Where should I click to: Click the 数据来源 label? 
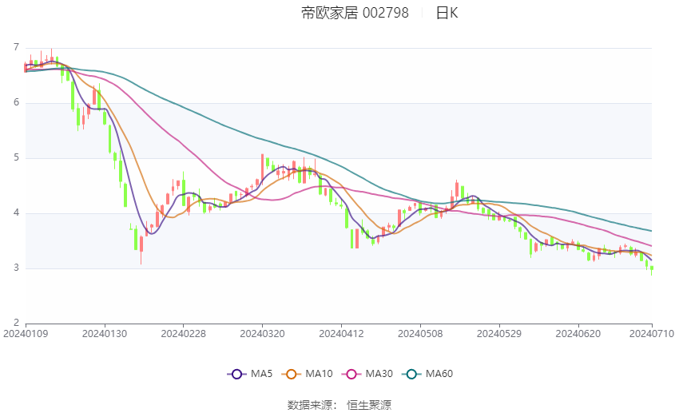pos(310,405)
